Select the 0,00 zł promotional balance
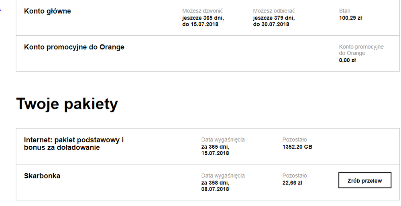 click(347, 61)
